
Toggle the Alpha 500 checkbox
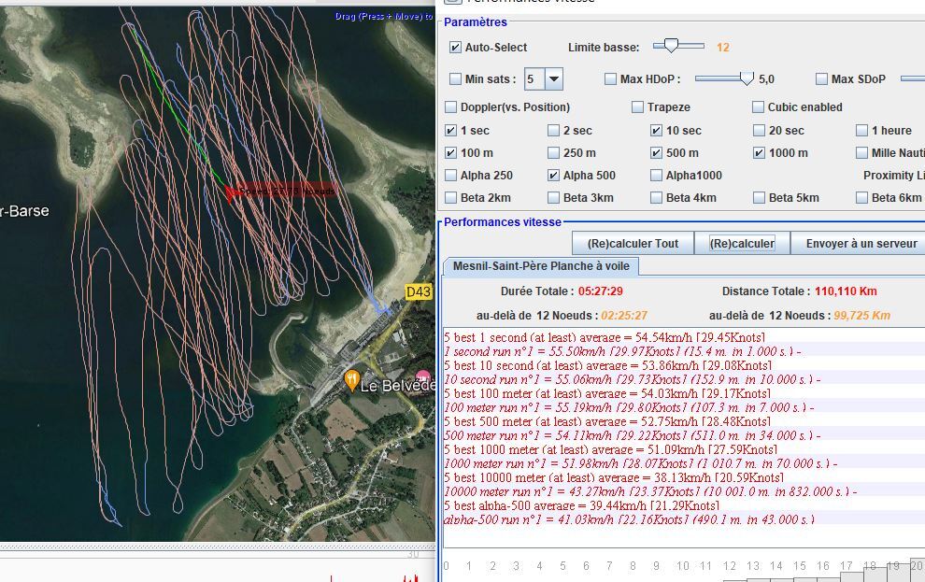(x=553, y=175)
